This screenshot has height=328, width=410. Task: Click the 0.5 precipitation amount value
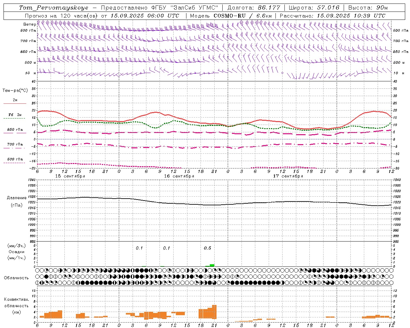point(208,248)
